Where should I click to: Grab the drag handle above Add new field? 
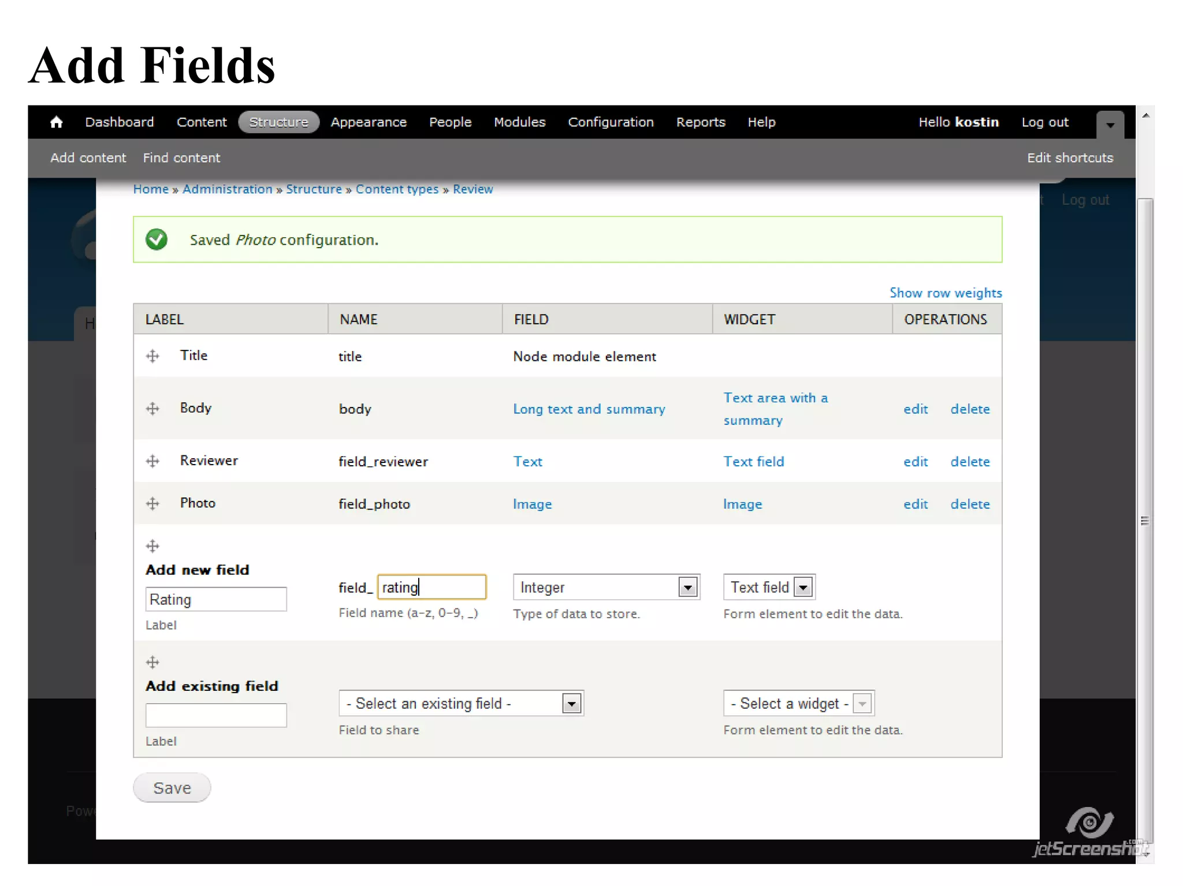(152, 546)
